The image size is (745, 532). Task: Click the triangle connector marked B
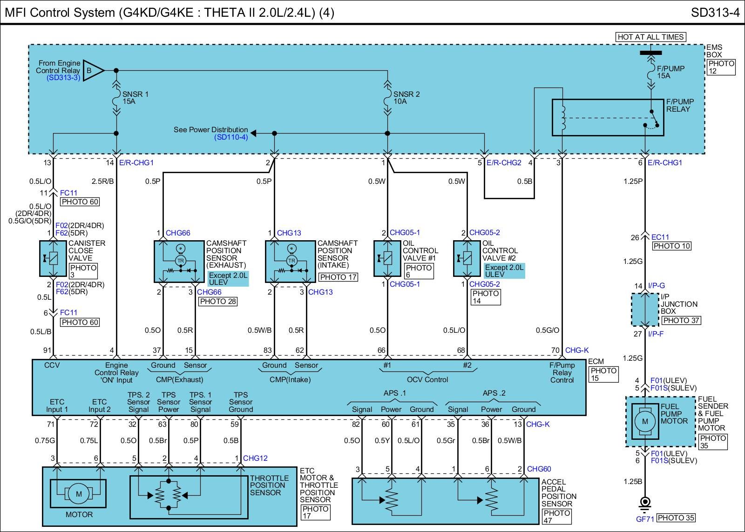point(93,71)
